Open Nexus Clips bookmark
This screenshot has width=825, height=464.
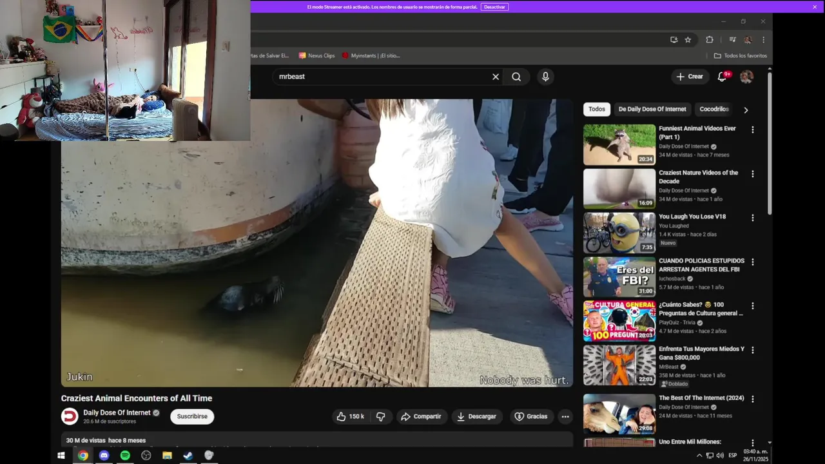[x=316, y=56]
